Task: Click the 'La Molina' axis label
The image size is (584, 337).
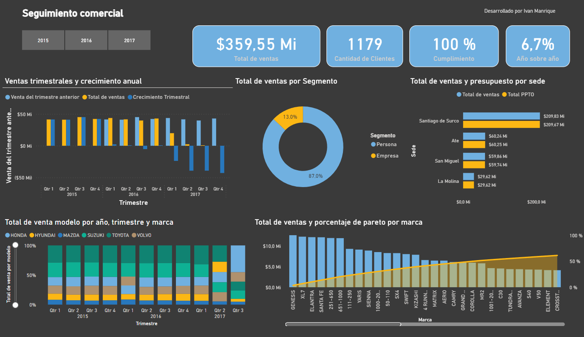Action: [448, 181]
